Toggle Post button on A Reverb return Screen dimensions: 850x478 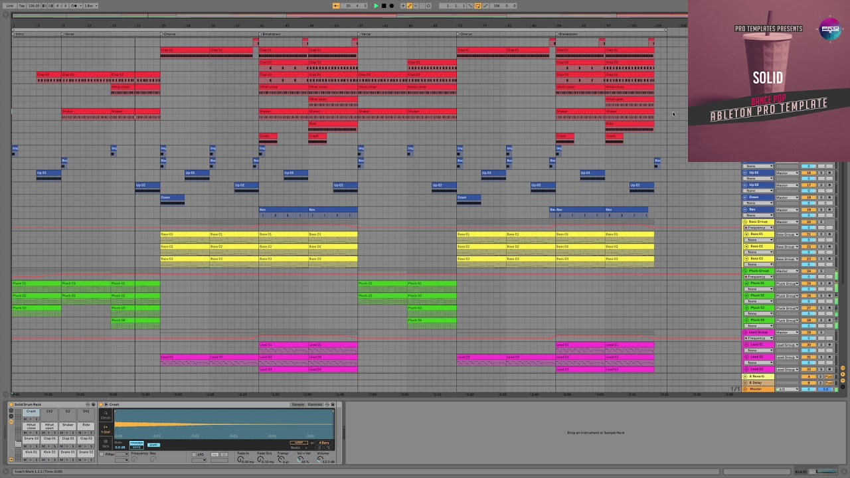click(x=829, y=376)
